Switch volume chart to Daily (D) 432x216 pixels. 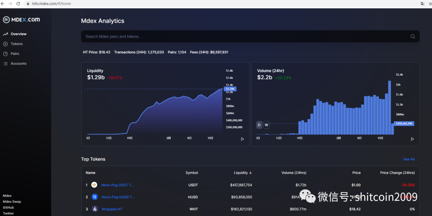pyautogui.click(x=259, y=125)
